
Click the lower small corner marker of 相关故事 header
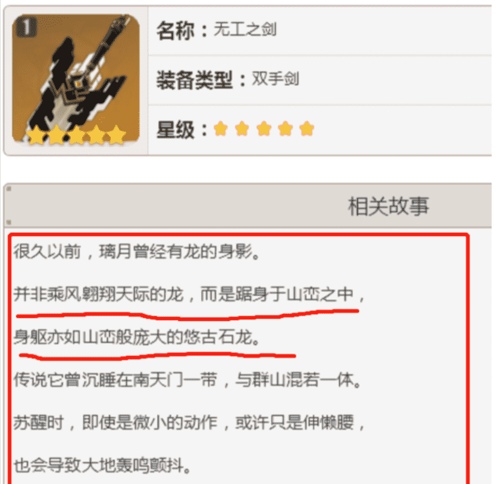click(x=9, y=222)
